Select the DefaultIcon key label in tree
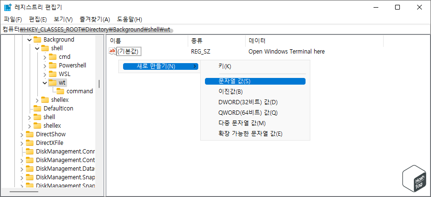Image resolution: width=431 pixels, height=197 pixels. [58, 109]
